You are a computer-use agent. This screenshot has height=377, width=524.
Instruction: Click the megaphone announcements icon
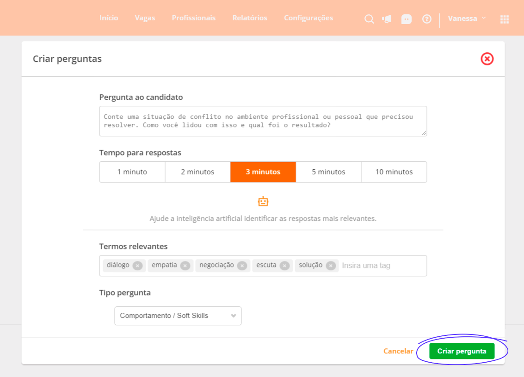click(x=387, y=19)
